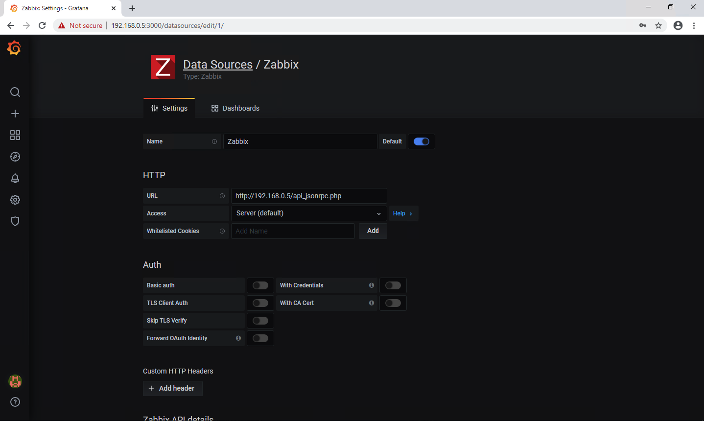Click the browser forward arrow

pyautogui.click(x=26, y=25)
